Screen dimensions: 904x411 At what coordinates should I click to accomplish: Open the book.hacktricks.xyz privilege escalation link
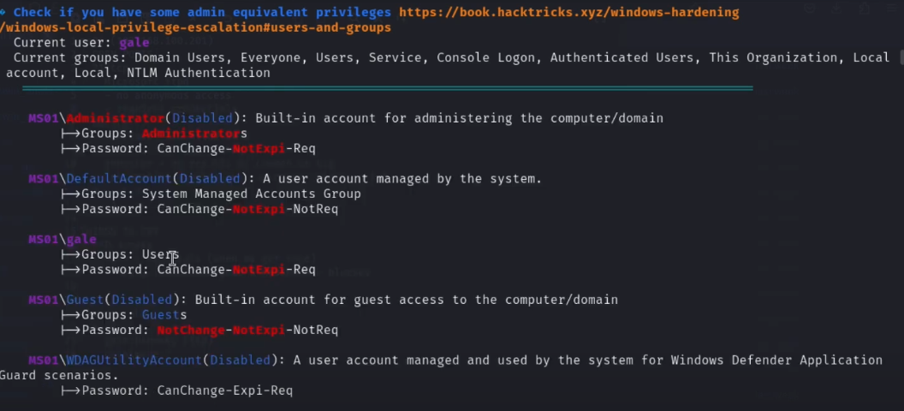point(568,13)
